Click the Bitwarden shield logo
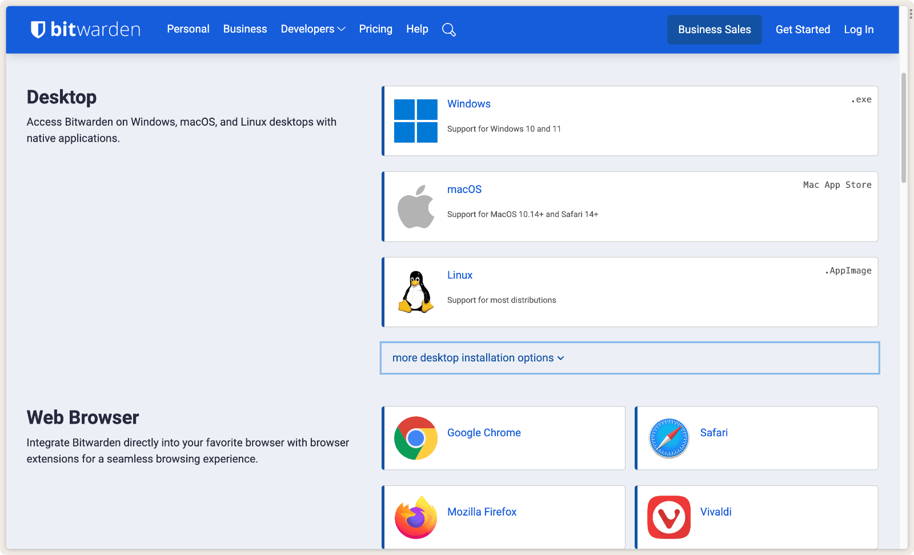The width and height of the screenshot is (914, 555). (38, 29)
